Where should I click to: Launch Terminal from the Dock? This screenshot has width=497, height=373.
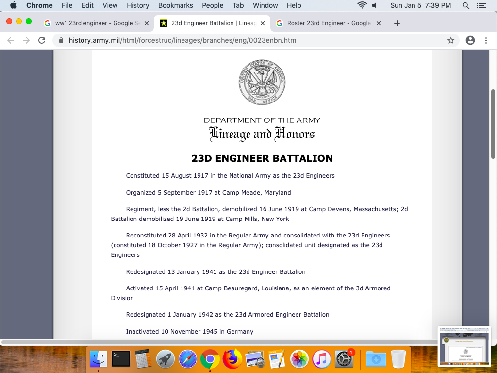(x=121, y=359)
